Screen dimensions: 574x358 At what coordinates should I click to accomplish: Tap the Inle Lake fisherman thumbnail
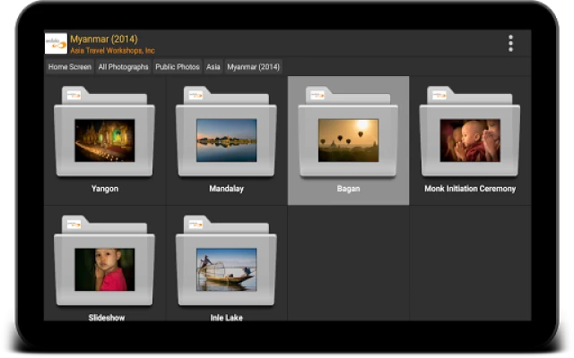[x=226, y=269]
